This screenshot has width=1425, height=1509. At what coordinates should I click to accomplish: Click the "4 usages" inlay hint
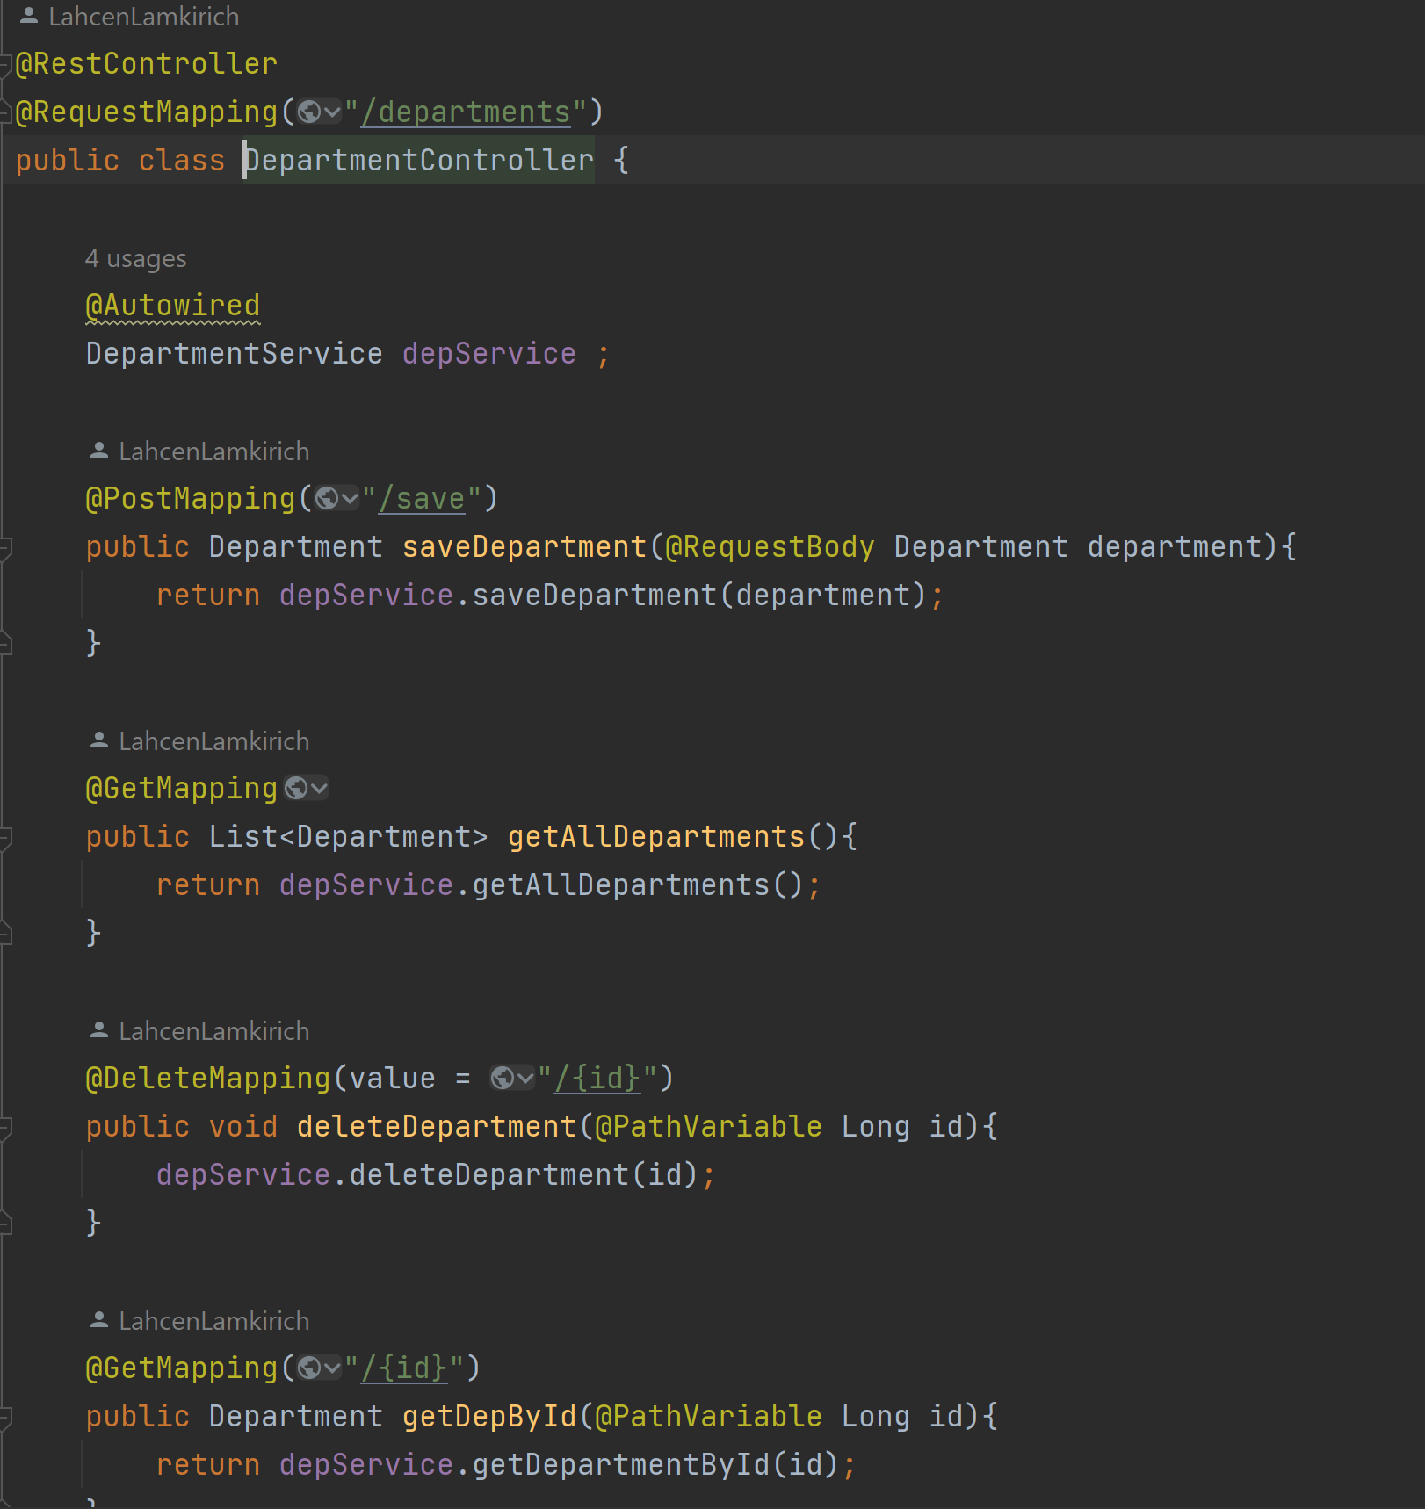tap(135, 258)
